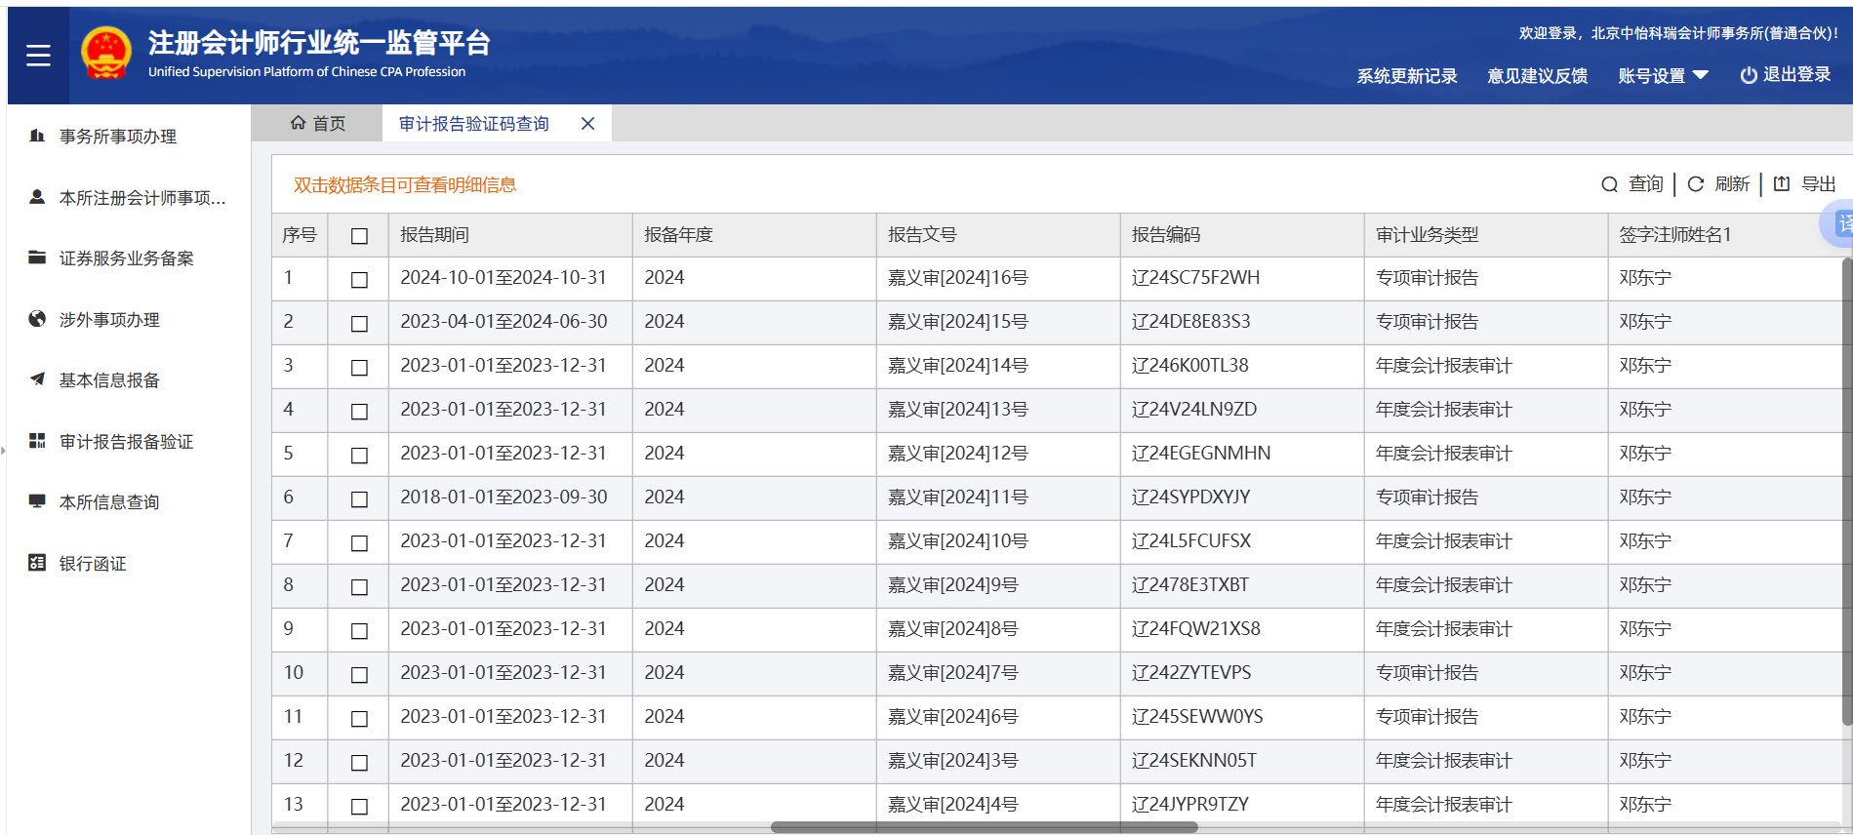The width and height of the screenshot is (1853, 835).
Task: Click the 银行函证 sidebar icon
Action: [37, 563]
